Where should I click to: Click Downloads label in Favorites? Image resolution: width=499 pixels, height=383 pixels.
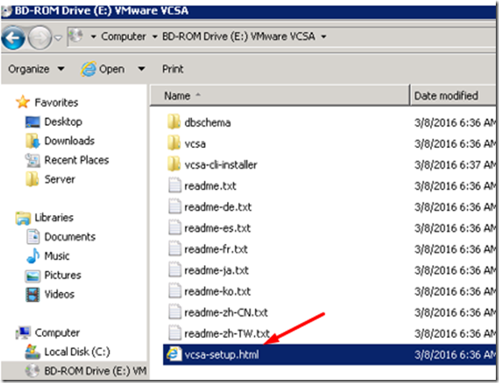click(x=70, y=141)
